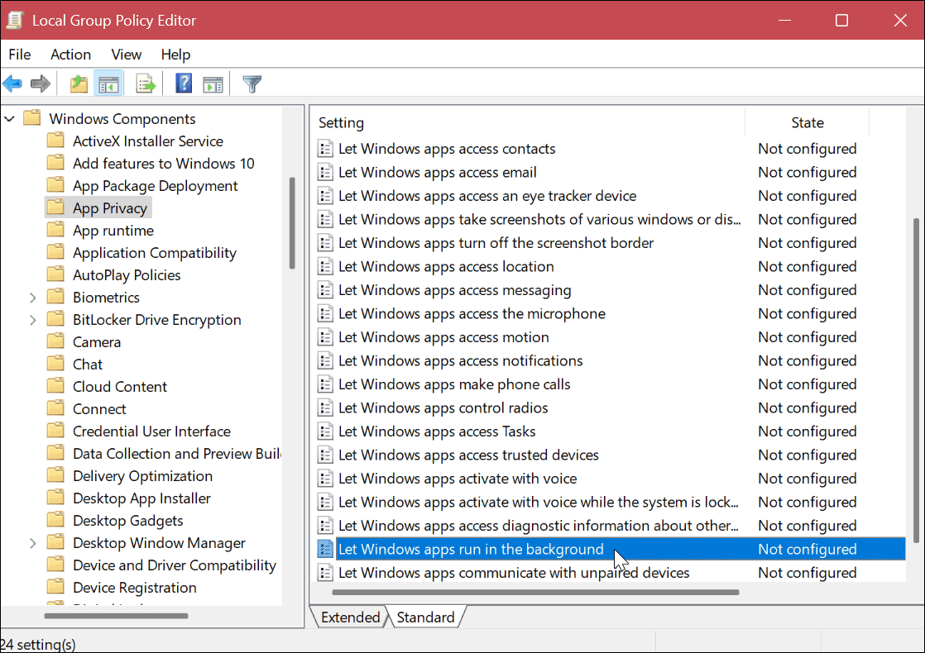This screenshot has height=653, width=925.
Task: Click the Local Group Policy Editor title icon
Action: (14, 20)
